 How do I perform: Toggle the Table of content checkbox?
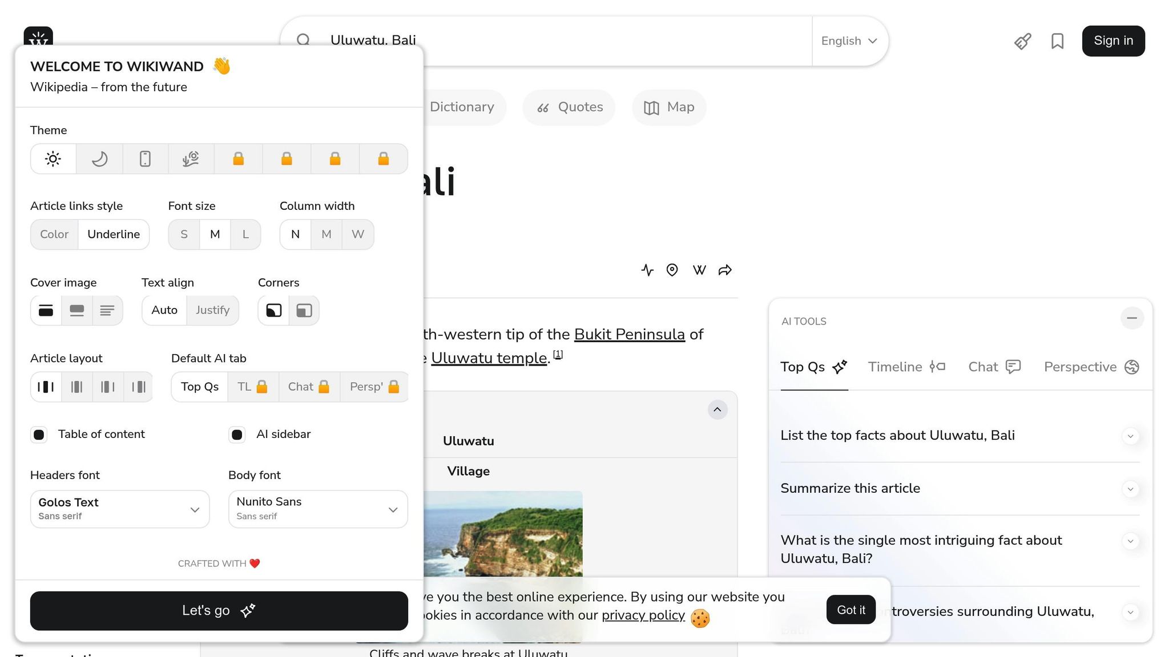[39, 435]
